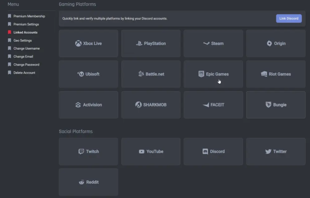
Task: Link your SHARKMOB account
Action: (151, 105)
